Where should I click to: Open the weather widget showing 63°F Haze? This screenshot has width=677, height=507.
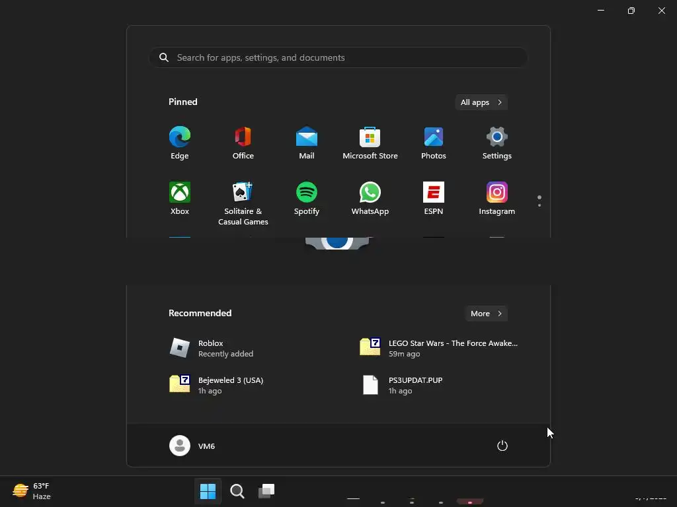[32, 491]
